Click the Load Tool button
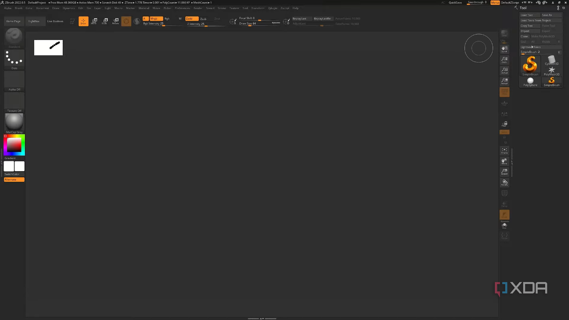 (x=530, y=15)
